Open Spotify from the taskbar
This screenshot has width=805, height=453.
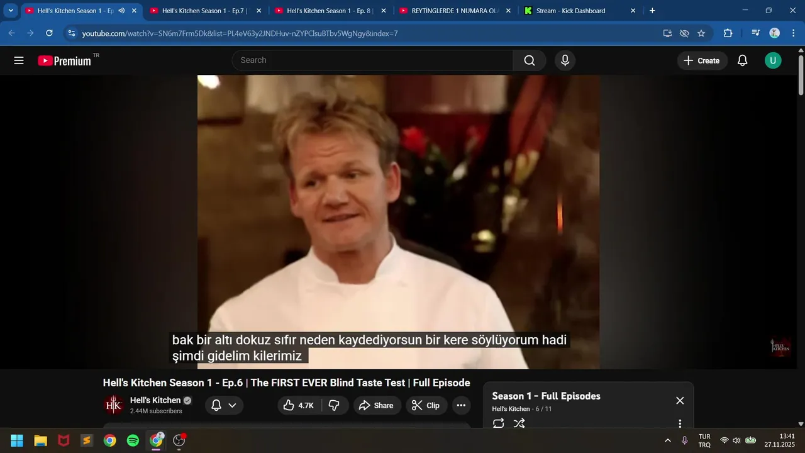pos(133,440)
